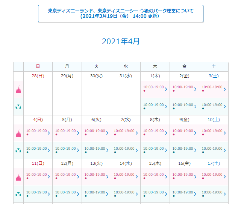
Task: Click the 土 weekday column header
Action: (x=214, y=66)
